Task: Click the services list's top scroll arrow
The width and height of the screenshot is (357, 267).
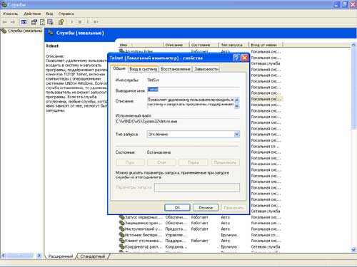Action: pyautogui.click(x=353, y=45)
